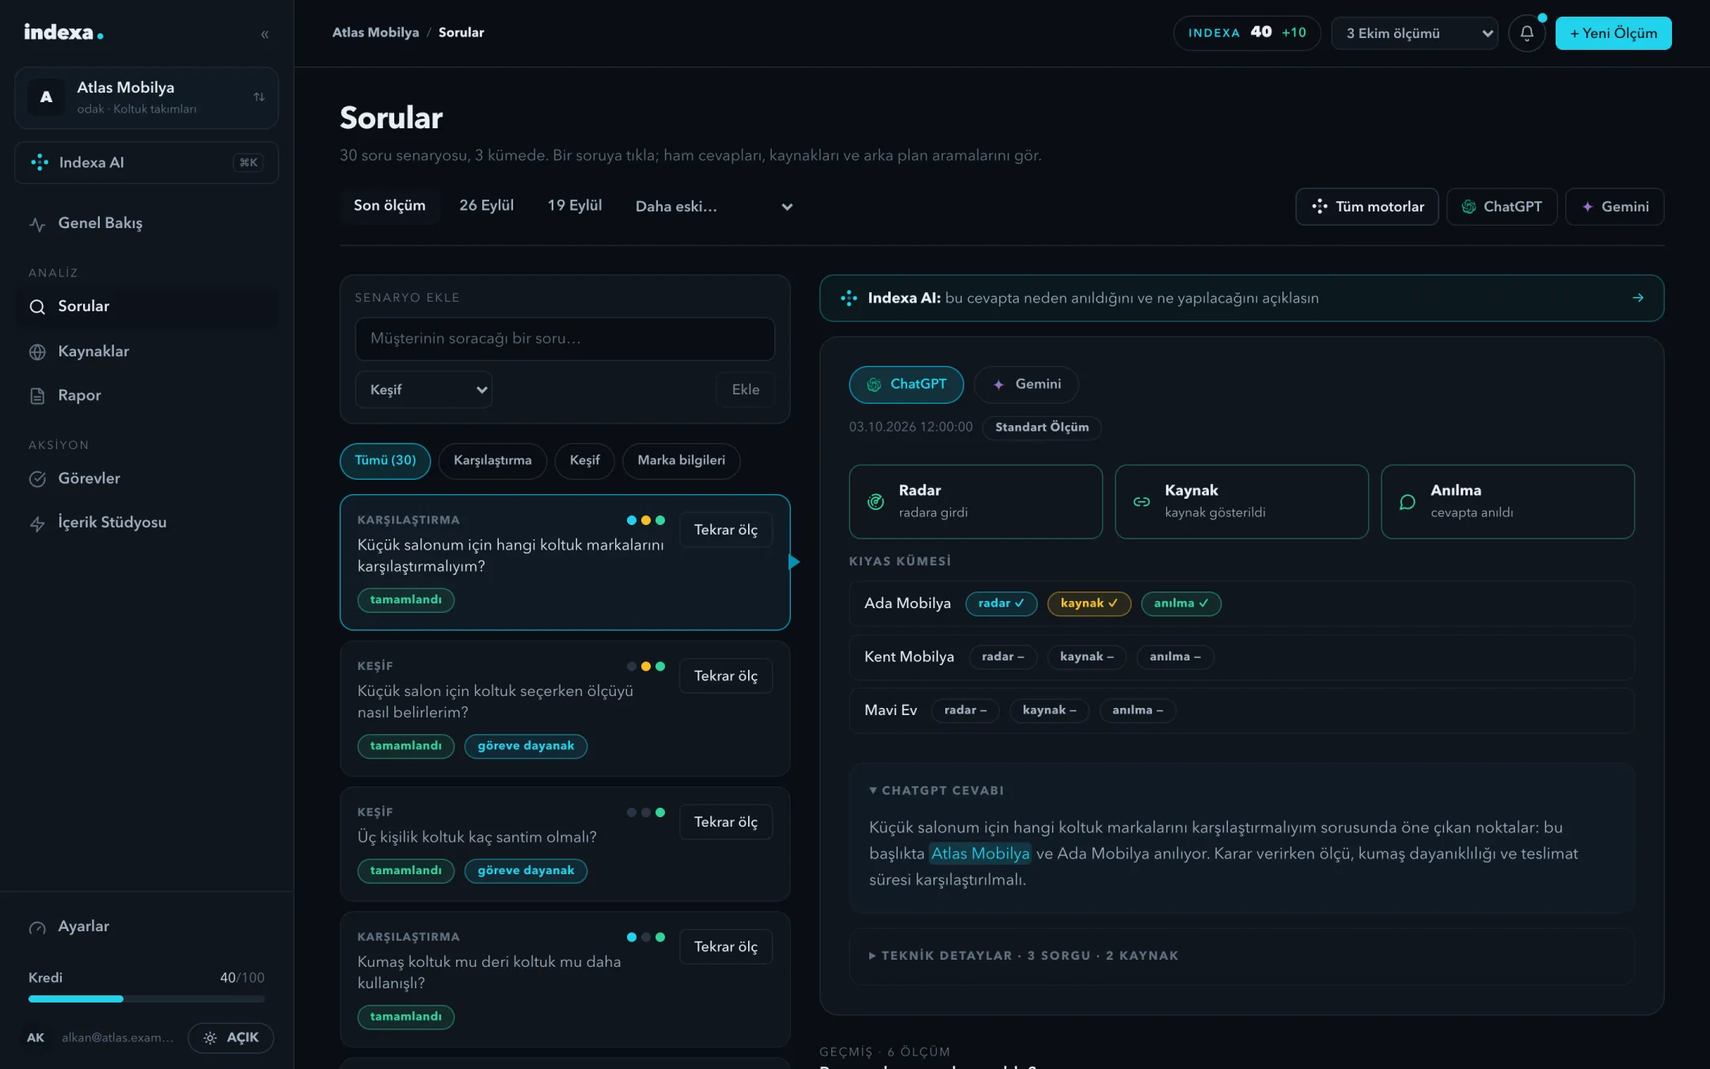
Task: Switch to the Son ölçüm tab
Action: coord(389,206)
